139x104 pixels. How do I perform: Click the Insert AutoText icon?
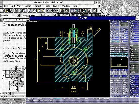66,11
